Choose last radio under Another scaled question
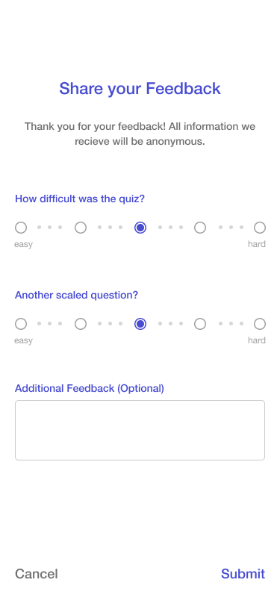Viewport: 280px width, 606px height. 260,324
